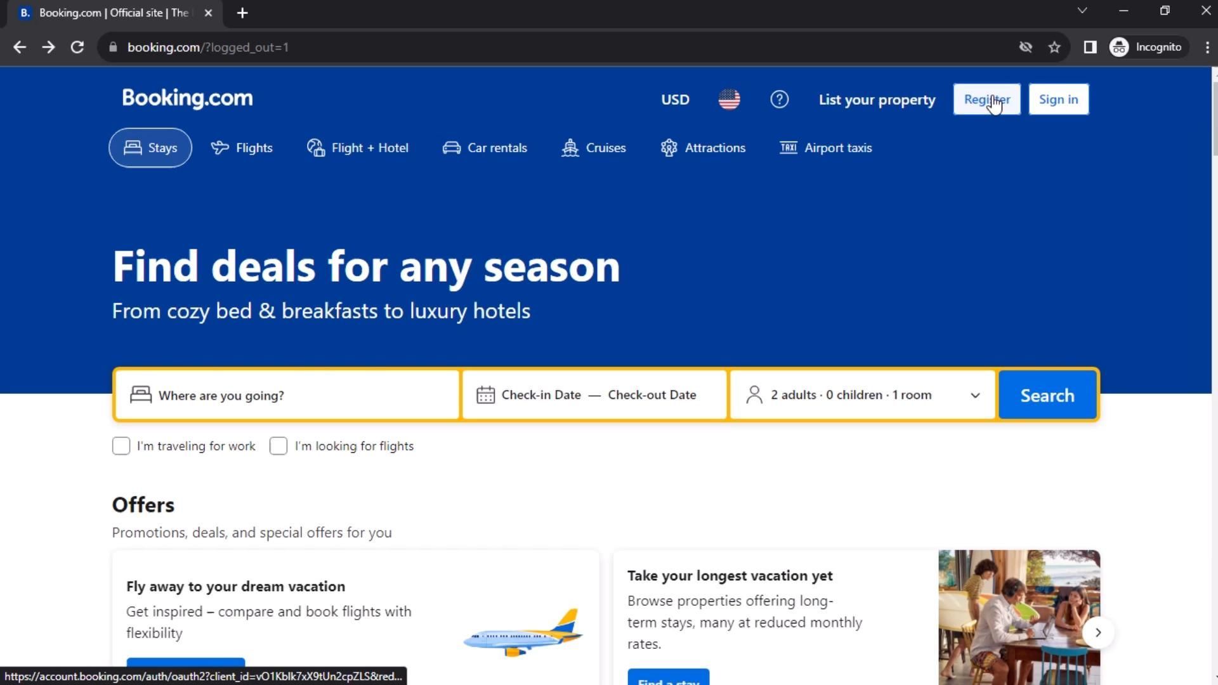Screen dimensions: 1218x685
Task: Click the Booking.com logo
Action: 187,98
